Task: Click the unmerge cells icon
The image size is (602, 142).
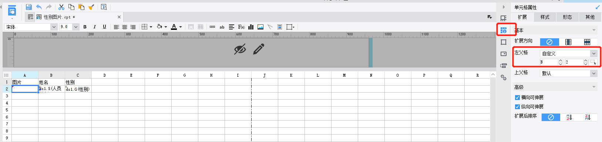Action: pyautogui.click(x=201, y=27)
